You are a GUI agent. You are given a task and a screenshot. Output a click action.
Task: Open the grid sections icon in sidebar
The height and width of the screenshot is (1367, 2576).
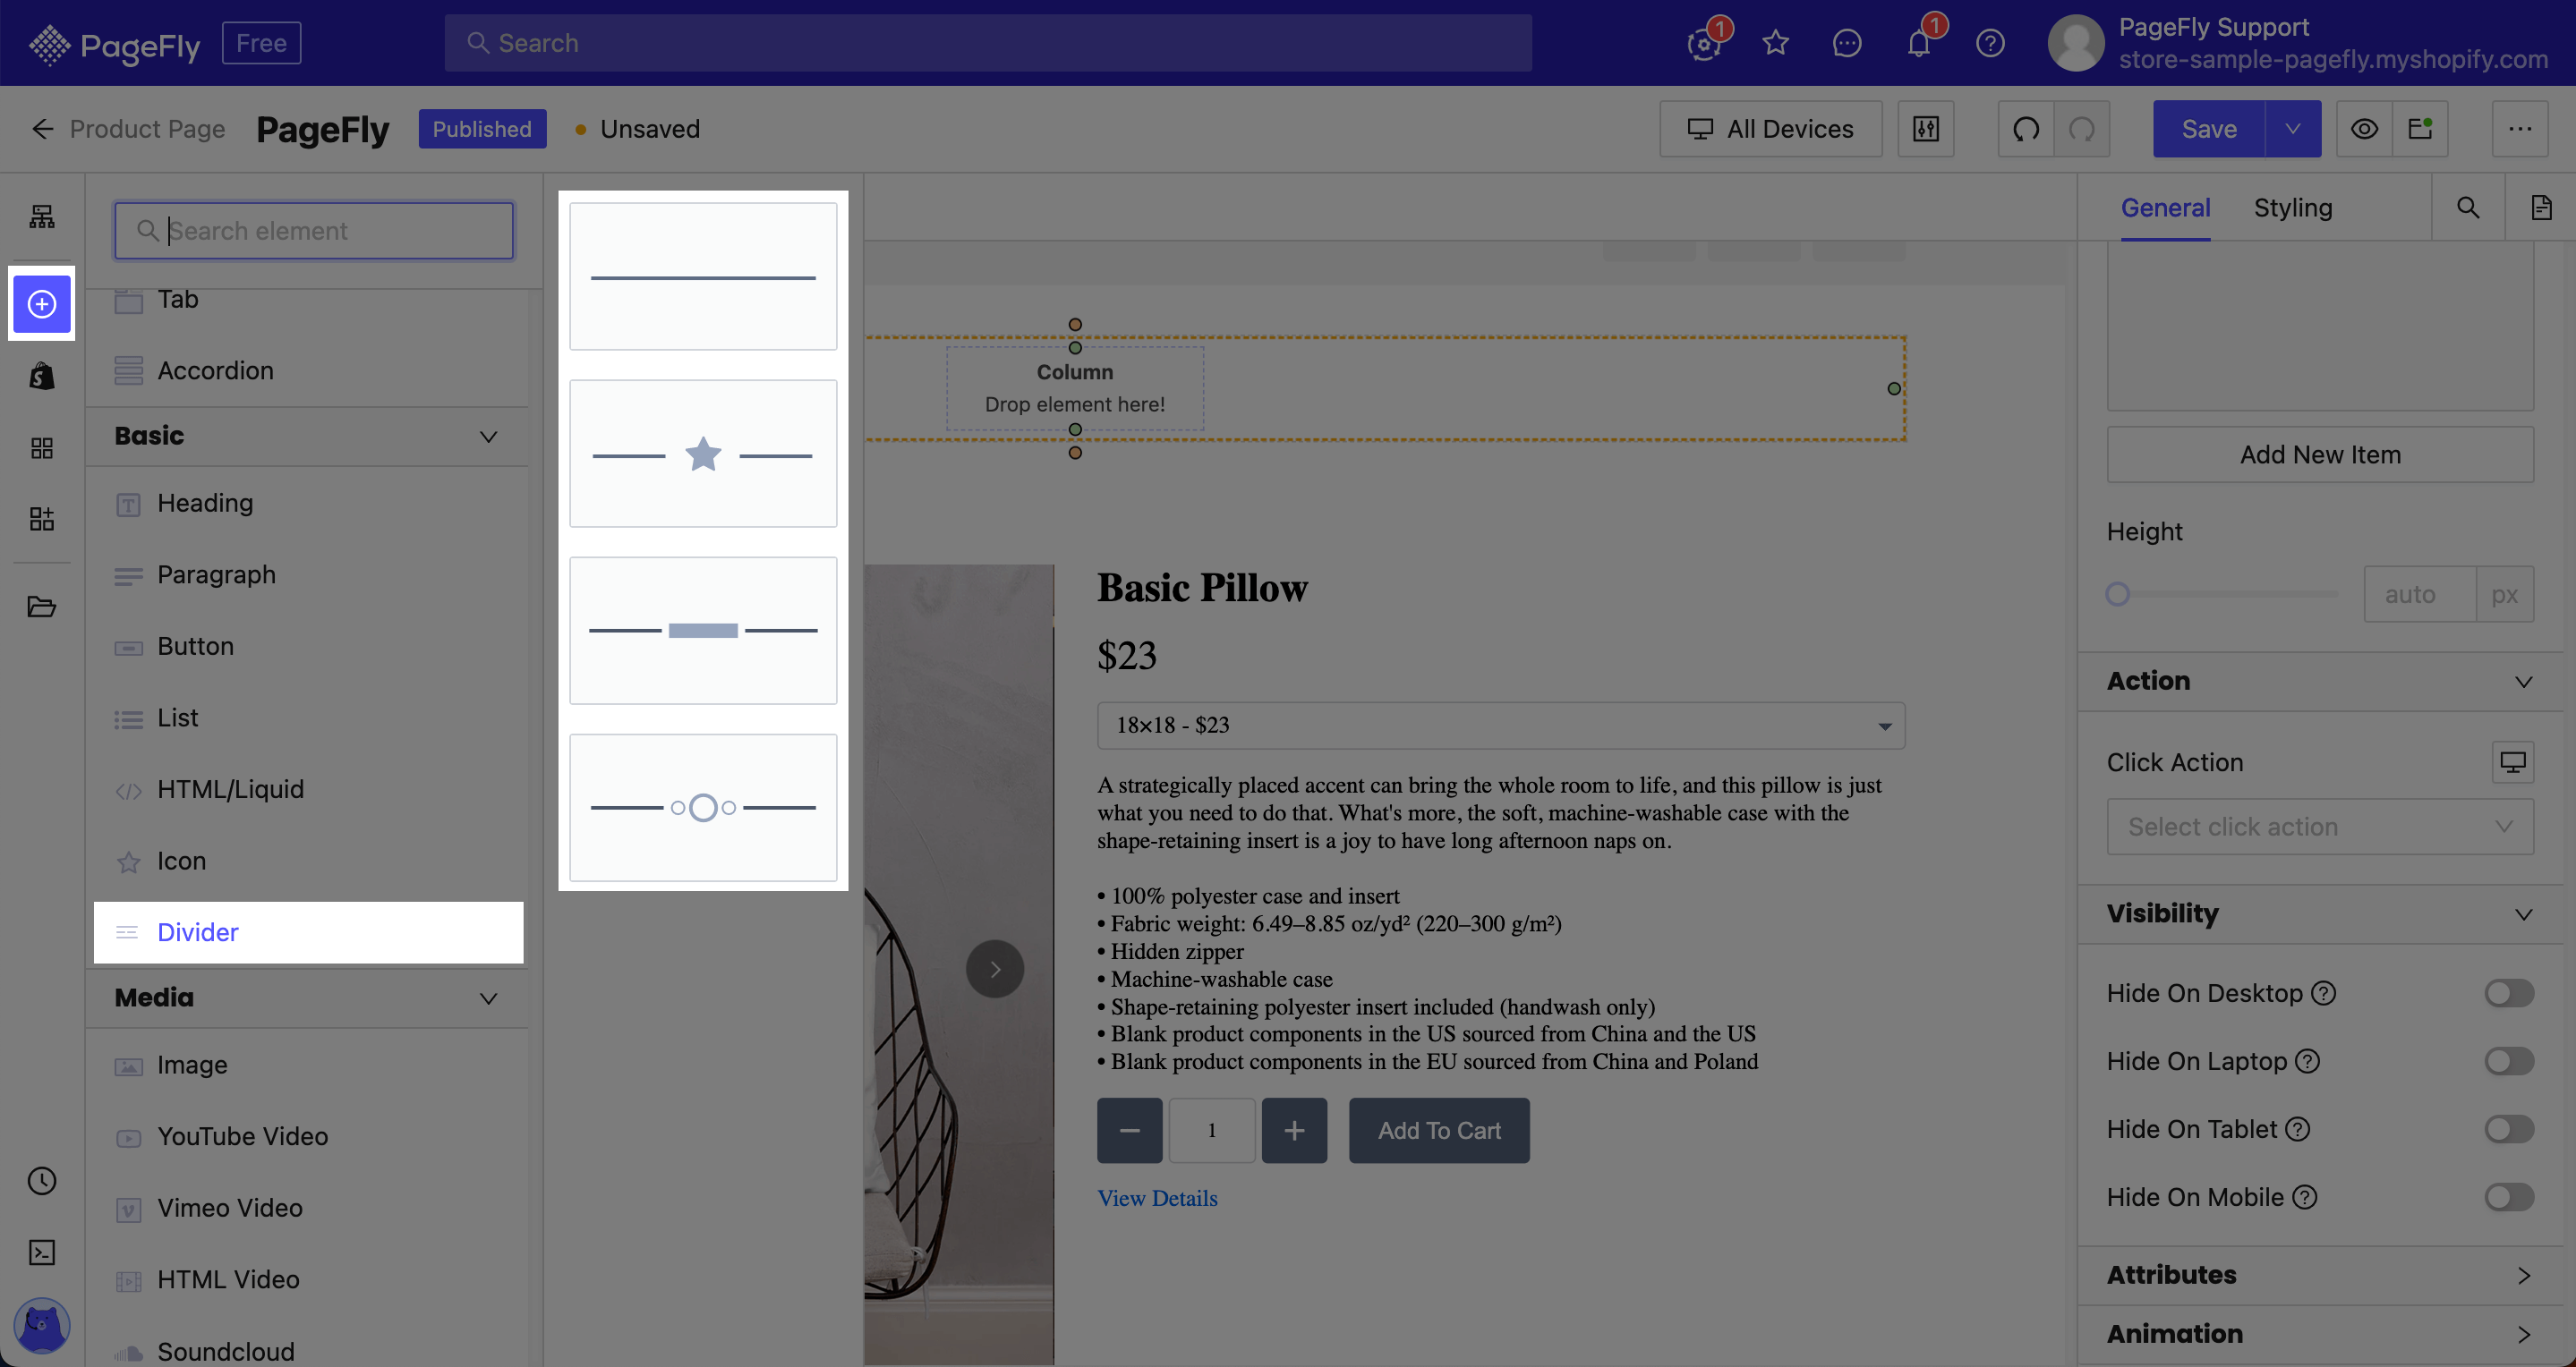pyautogui.click(x=42, y=447)
